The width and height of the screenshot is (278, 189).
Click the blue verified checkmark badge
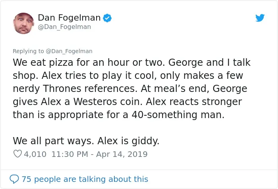click(x=107, y=18)
